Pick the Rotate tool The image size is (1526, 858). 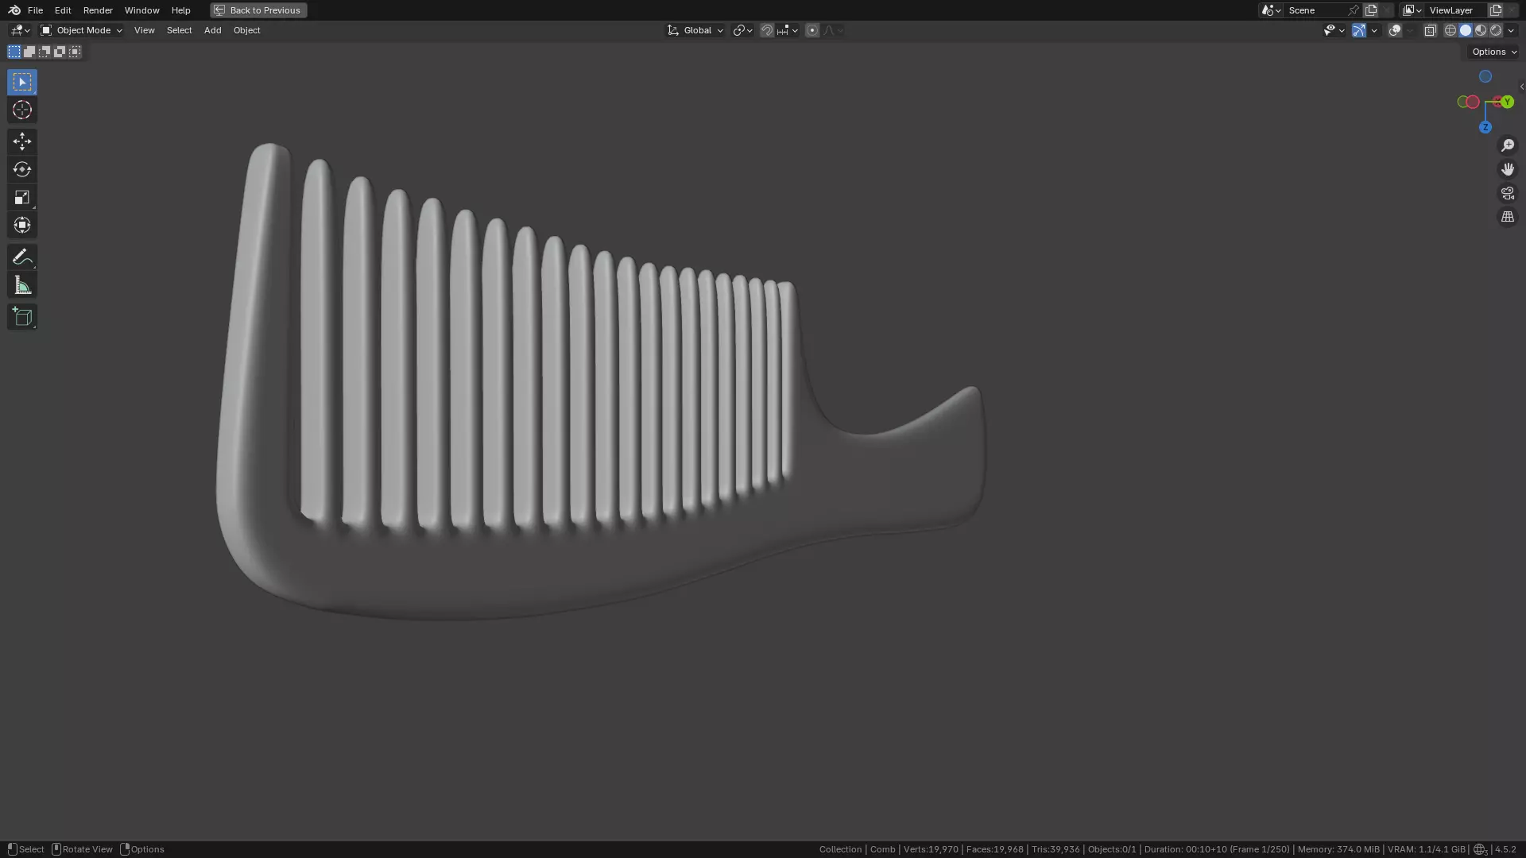22,169
